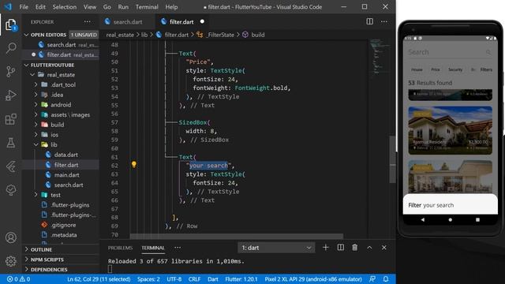The height and width of the screenshot is (284, 505).
Task: Open Source Control view
Action: (x=11, y=72)
